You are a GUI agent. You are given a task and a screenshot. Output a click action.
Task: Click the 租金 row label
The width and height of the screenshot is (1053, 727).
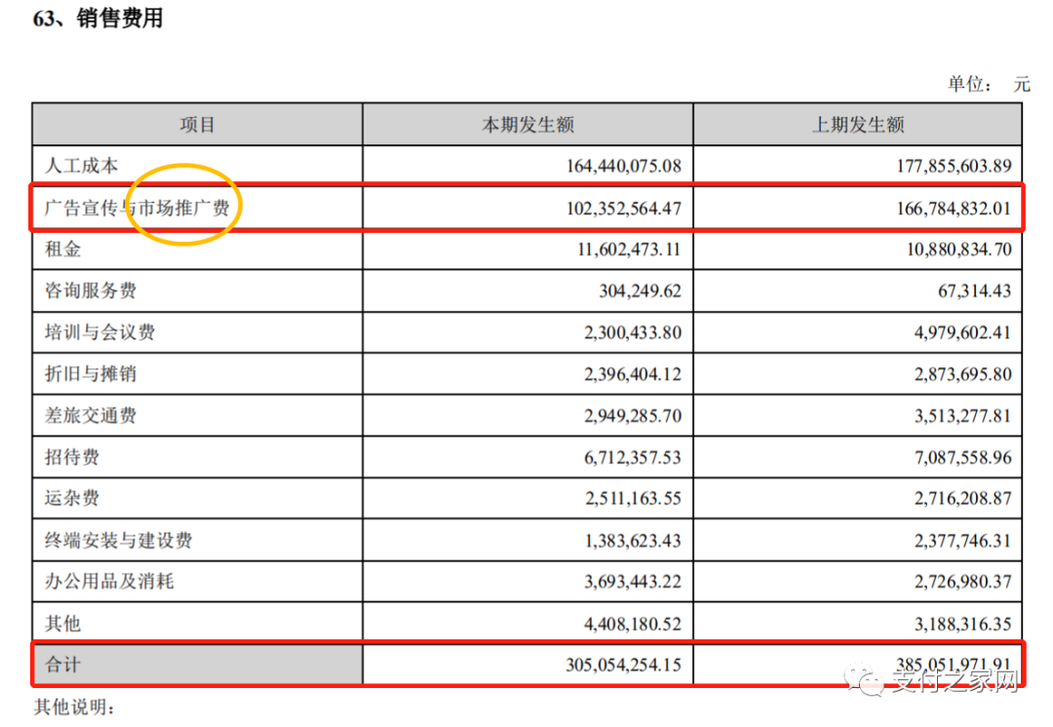tap(63, 249)
